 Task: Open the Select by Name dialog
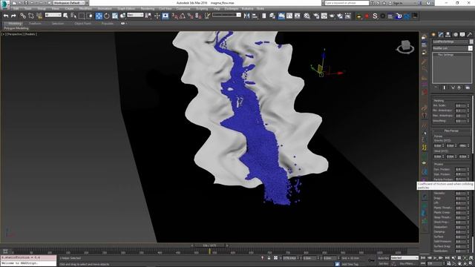pyautogui.click(x=73, y=16)
